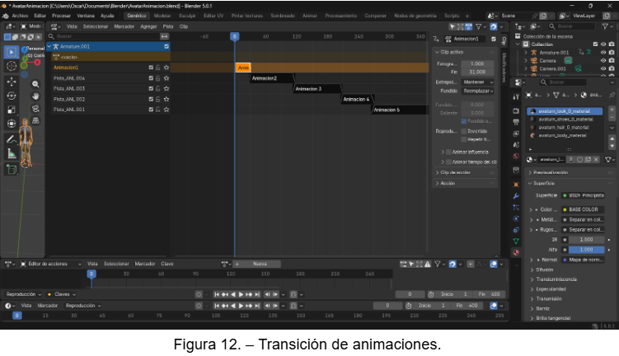This screenshot has width=619, height=356.
Task: Open the Agregar menu in NLA editor
Action: (149, 26)
